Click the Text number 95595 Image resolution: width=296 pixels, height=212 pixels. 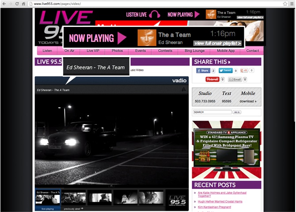(227, 101)
